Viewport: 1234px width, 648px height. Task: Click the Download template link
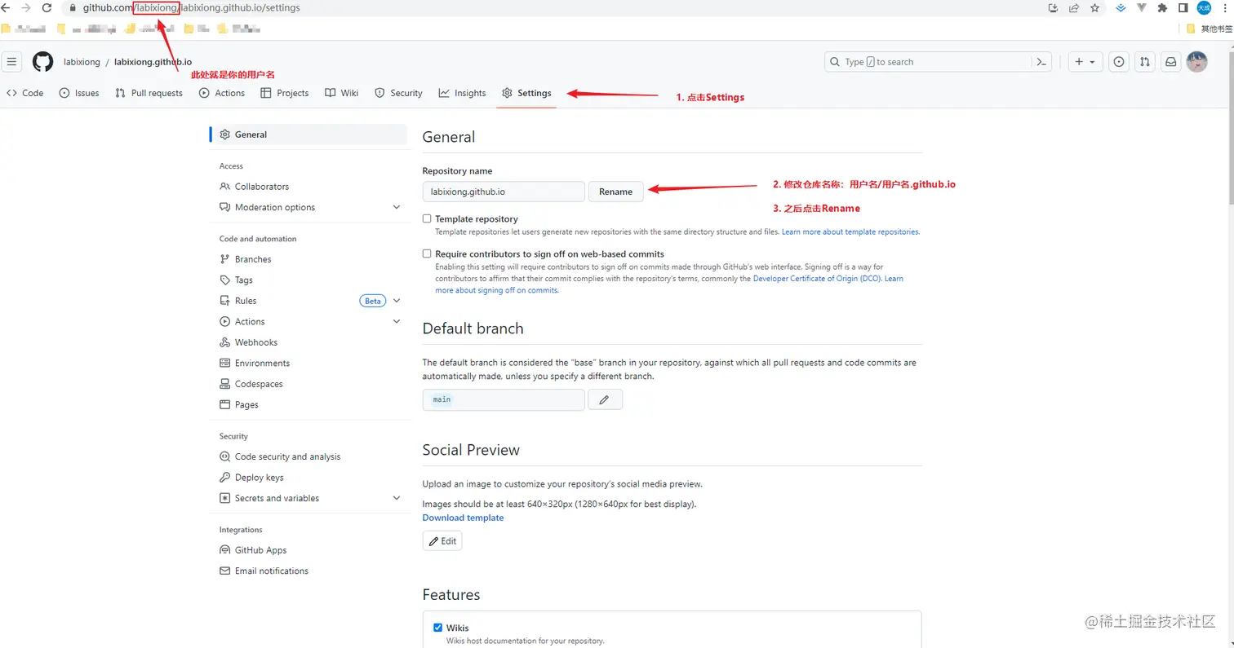463,518
